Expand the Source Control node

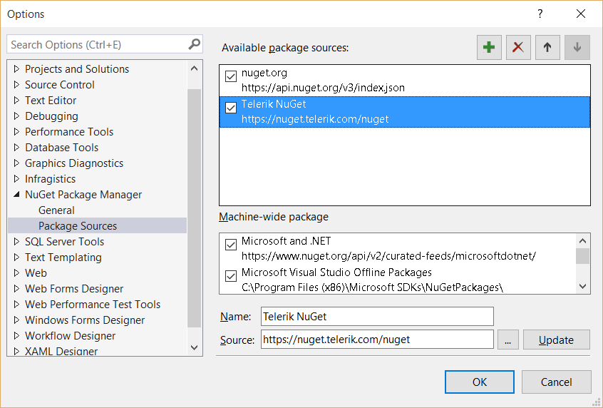(x=16, y=85)
